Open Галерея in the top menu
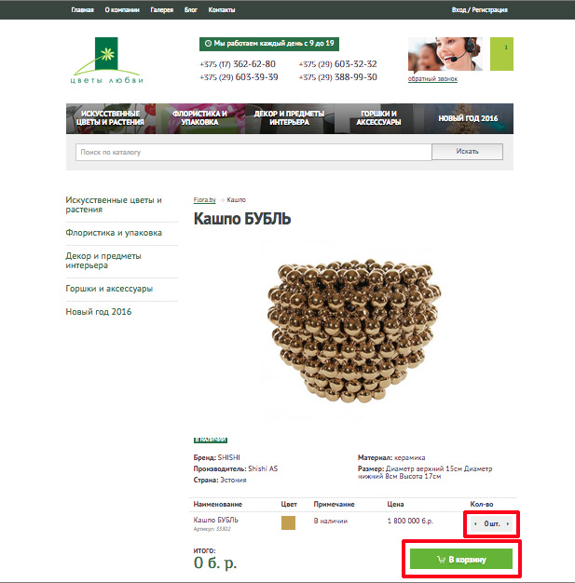The image size is (575, 583). click(161, 10)
